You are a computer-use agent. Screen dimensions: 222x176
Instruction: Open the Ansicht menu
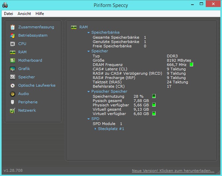(24, 14)
